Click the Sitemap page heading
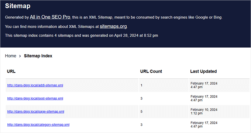 tap(18, 6)
